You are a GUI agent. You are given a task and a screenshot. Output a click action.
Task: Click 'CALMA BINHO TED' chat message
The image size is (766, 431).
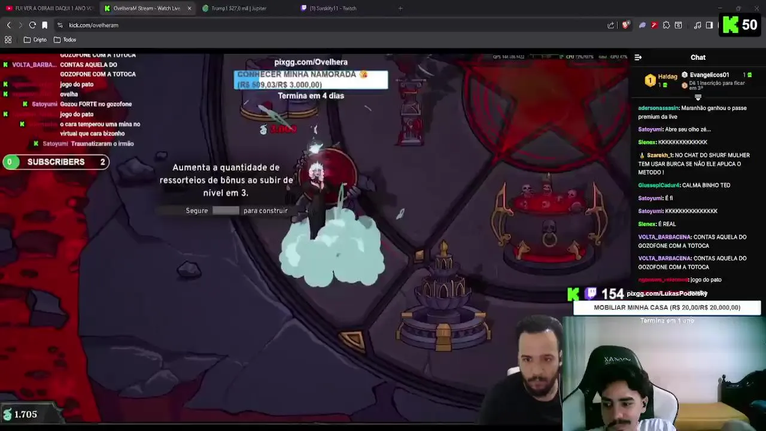(x=706, y=185)
